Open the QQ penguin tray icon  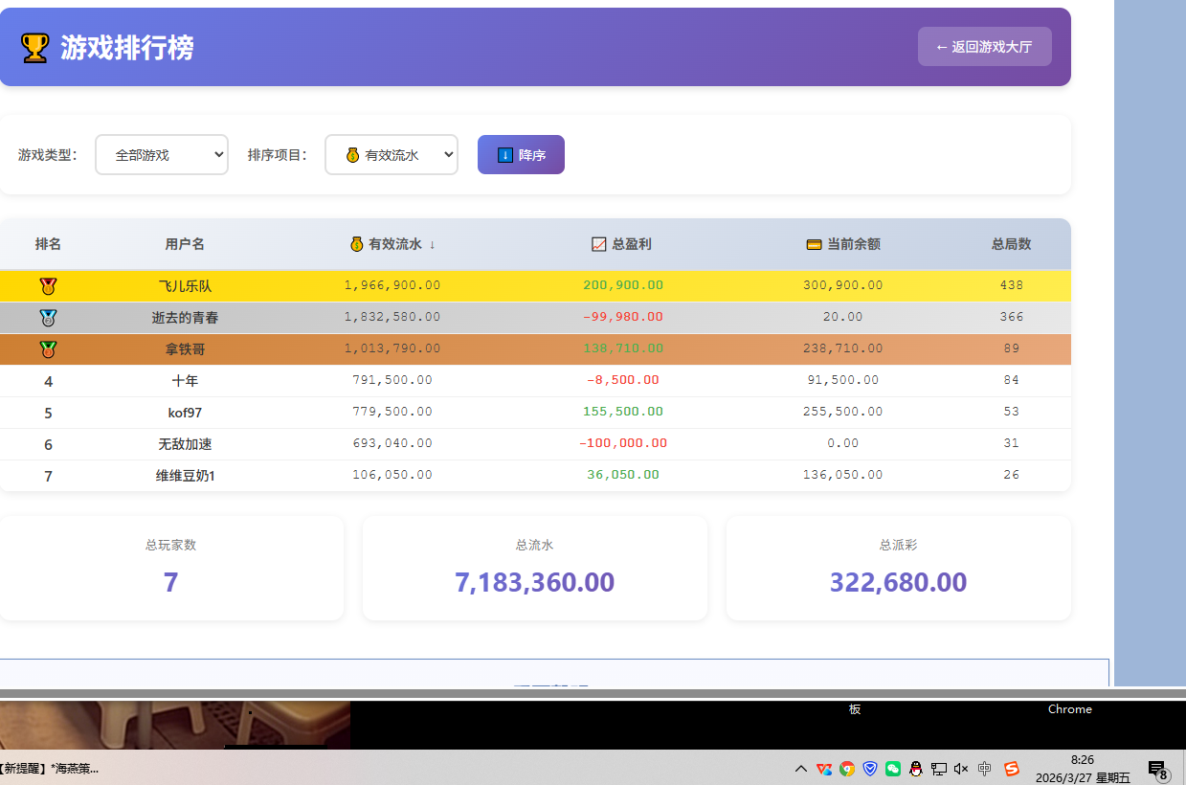click(x=916, y=769)
